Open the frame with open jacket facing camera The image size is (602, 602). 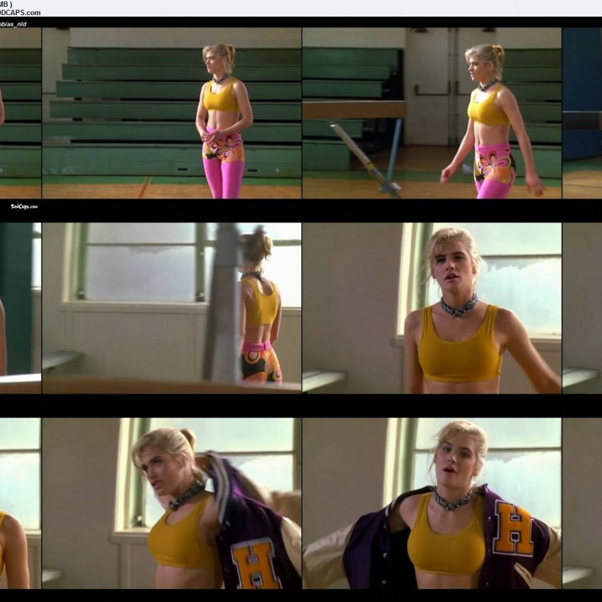pyautogui.click(x=431, y=503)
